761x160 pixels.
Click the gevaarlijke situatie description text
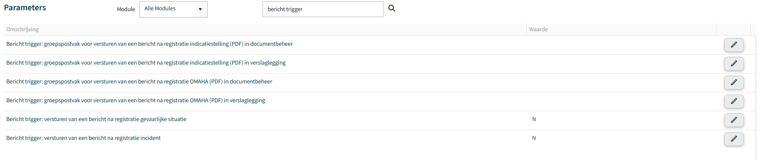pyautogui.click(x=96, y=119)
